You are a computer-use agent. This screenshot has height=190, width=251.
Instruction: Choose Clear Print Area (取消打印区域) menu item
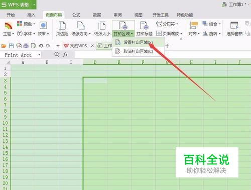[138, 51]
